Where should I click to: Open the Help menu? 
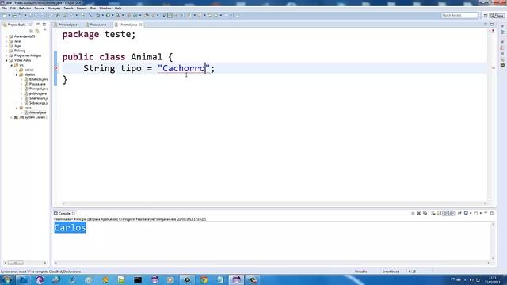pyautogui.click(x=118, y=9)
